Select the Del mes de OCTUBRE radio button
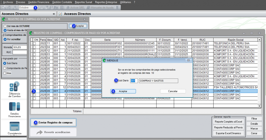The width and height of the screenshot is (266, 140). (x=5, y=26)
